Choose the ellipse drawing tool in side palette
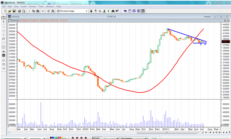Screen dimensions: 231x139 [x=4, y=60]
